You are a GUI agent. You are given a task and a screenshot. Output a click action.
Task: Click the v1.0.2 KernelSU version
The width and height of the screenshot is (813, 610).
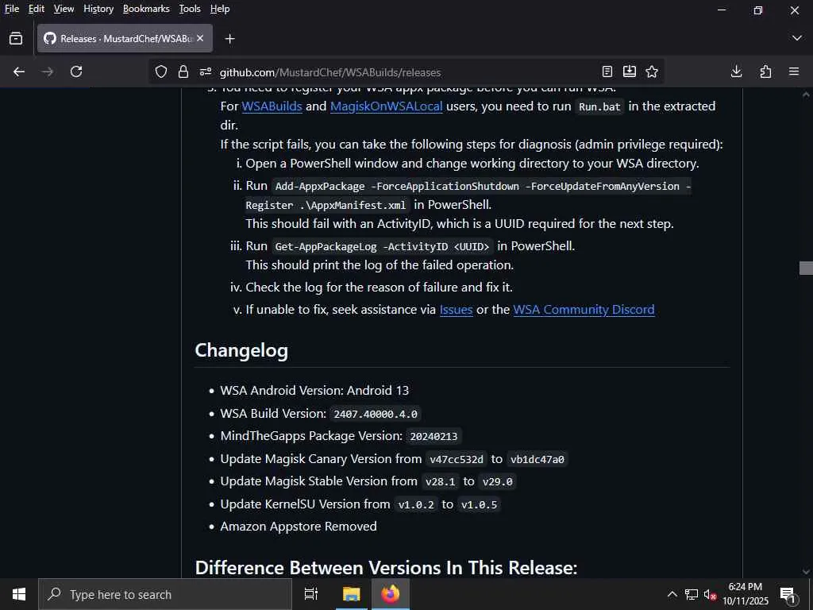click(x=416, y=504)
